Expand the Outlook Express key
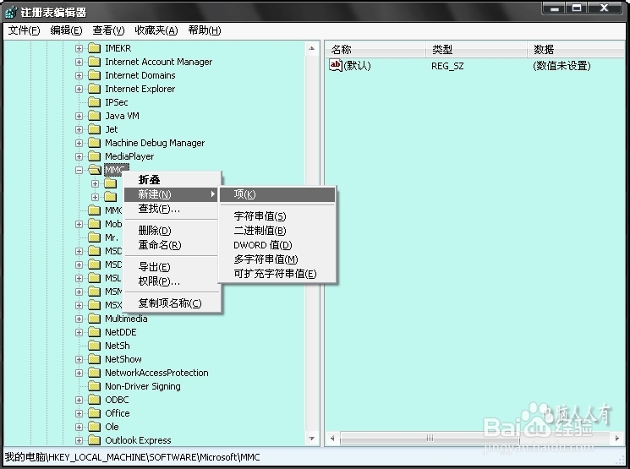 click(79, 440)
